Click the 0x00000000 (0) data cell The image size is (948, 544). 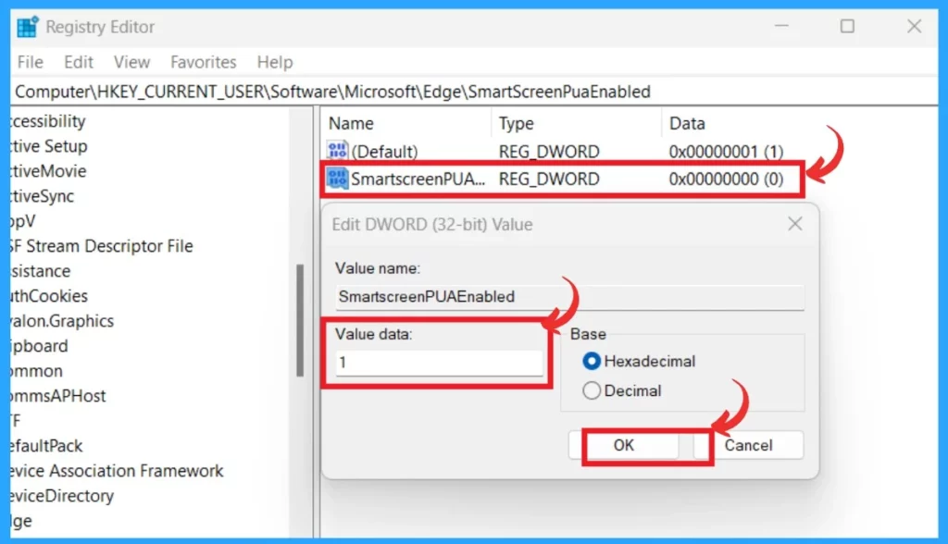click(726, 179)
